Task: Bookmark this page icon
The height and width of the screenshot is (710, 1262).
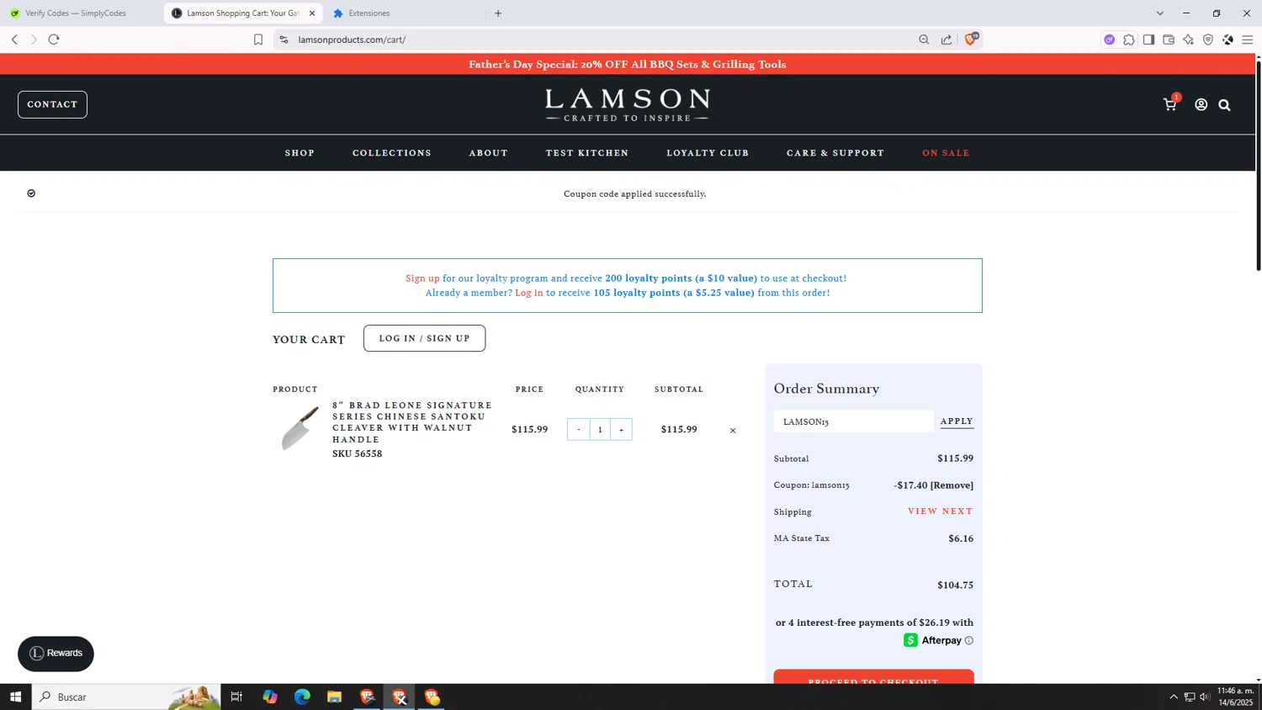Action: [x=258, y=40]
